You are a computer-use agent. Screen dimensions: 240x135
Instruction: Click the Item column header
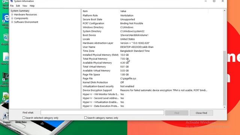click(x=100, y=11)
